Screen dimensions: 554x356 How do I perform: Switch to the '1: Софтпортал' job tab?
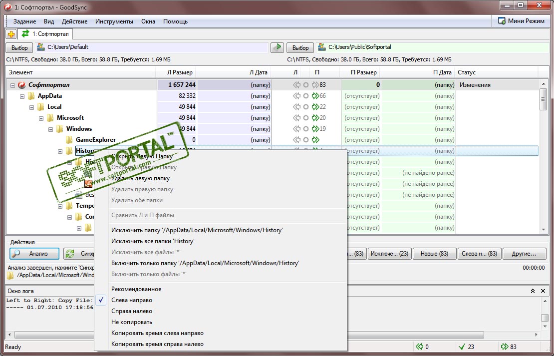[45, 34]
